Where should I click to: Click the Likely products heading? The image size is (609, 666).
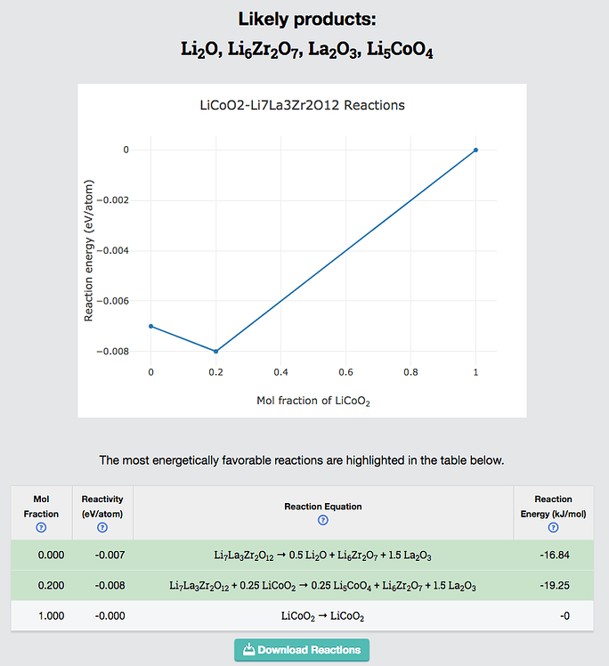[x=307, y=19]
